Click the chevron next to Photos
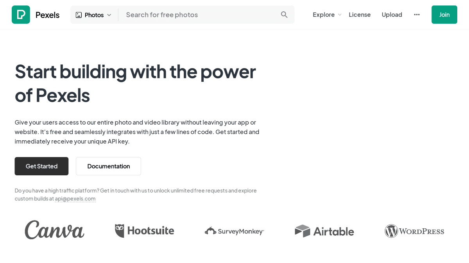 [x=109, y=15]
